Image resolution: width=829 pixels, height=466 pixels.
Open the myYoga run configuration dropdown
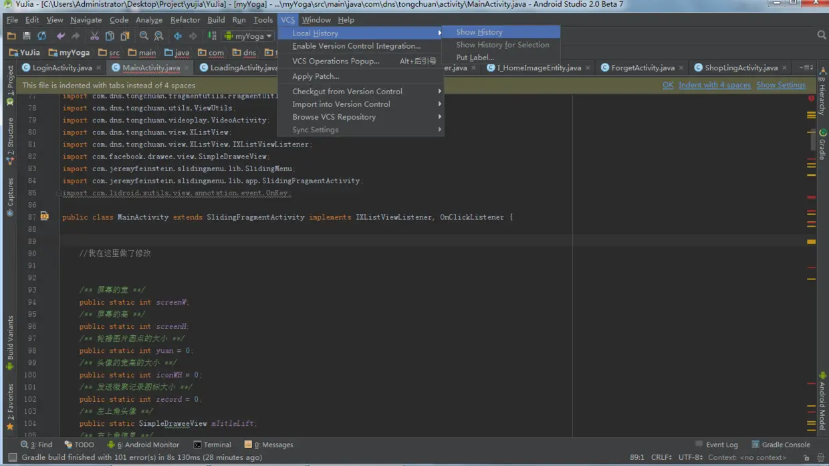click(248, 36)
